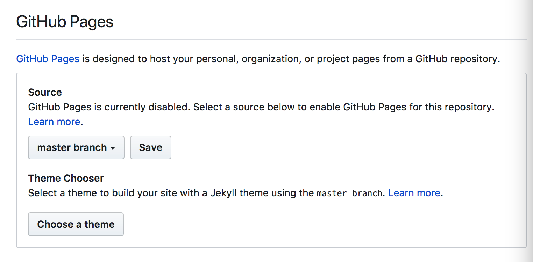The width and height of the screenshot is (533, 262).
Task: Click the large GitHub Pages heading
Action: coord(65,22)
